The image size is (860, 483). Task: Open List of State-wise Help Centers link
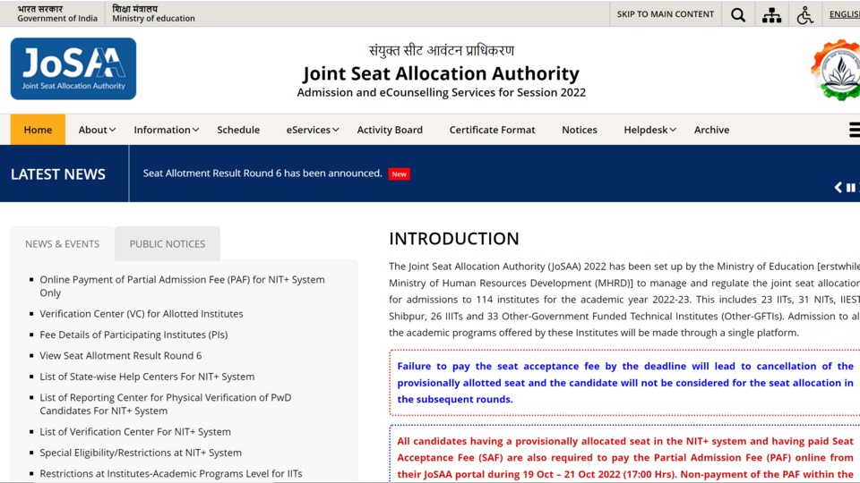pos(147,377)
